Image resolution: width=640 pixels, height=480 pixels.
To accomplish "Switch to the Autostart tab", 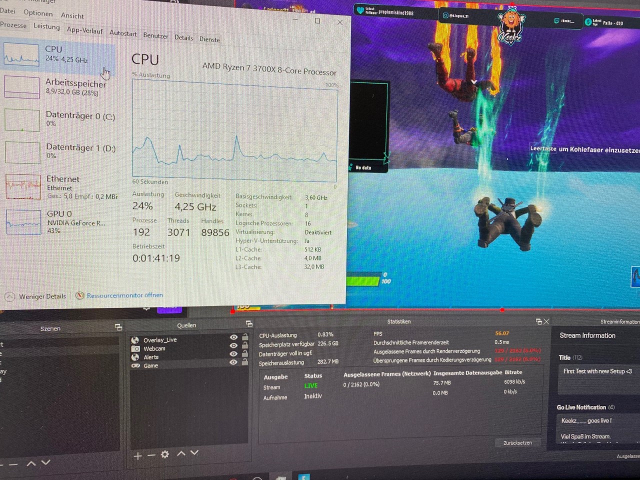I will (x=123, y=33).
